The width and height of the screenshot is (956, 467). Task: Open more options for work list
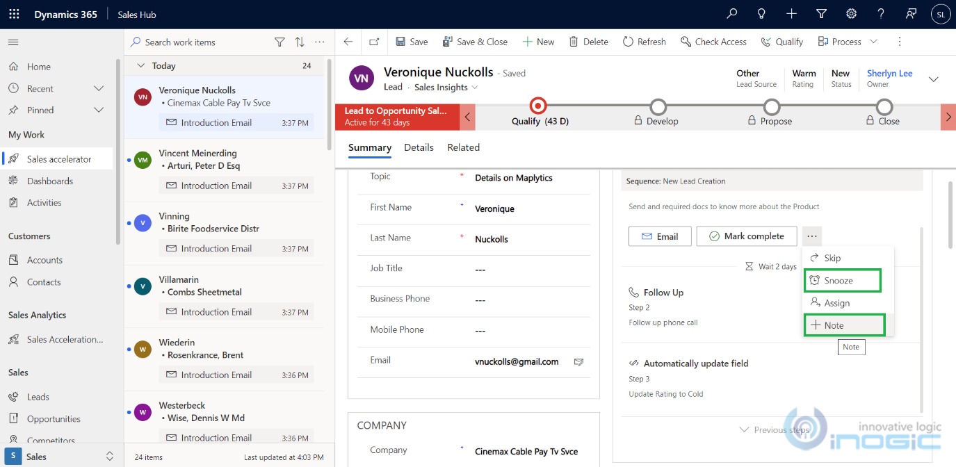pyautogui.click(x=320, y=42)
